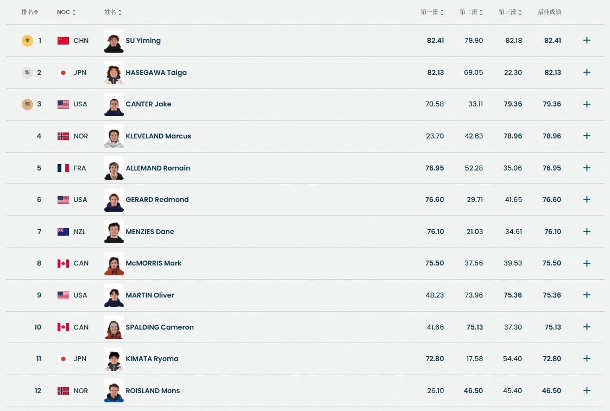Click the New Zealand flag icon

(63, 232)
